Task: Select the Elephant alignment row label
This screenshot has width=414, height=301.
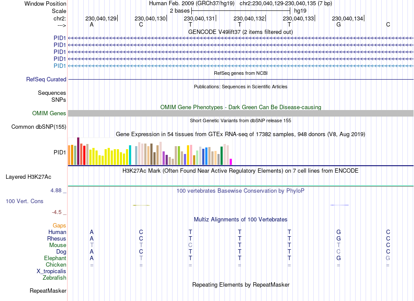Action: (55, 258)
